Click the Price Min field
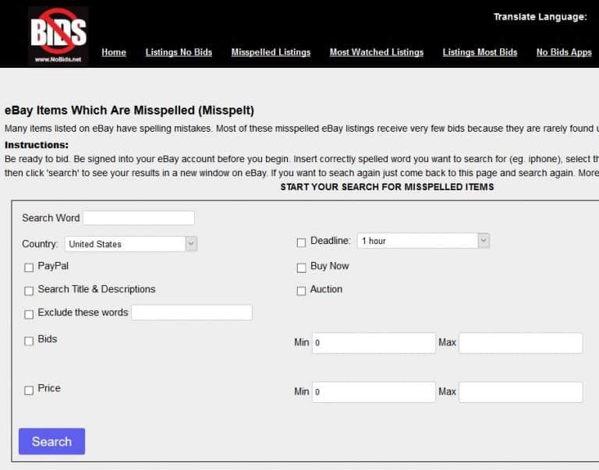The width and height of the screenshot is (599, 470). (374, 392)
